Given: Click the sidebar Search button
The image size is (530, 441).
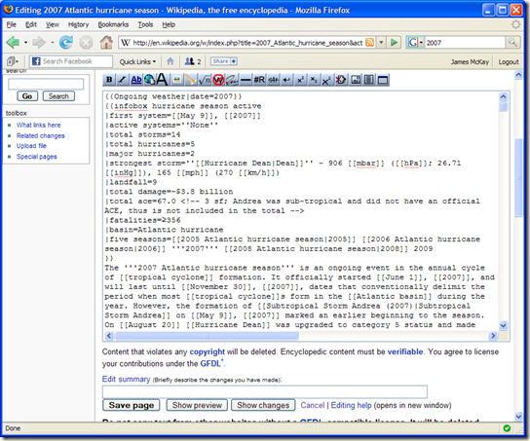Looking at the screenshot, I should 58,96.
